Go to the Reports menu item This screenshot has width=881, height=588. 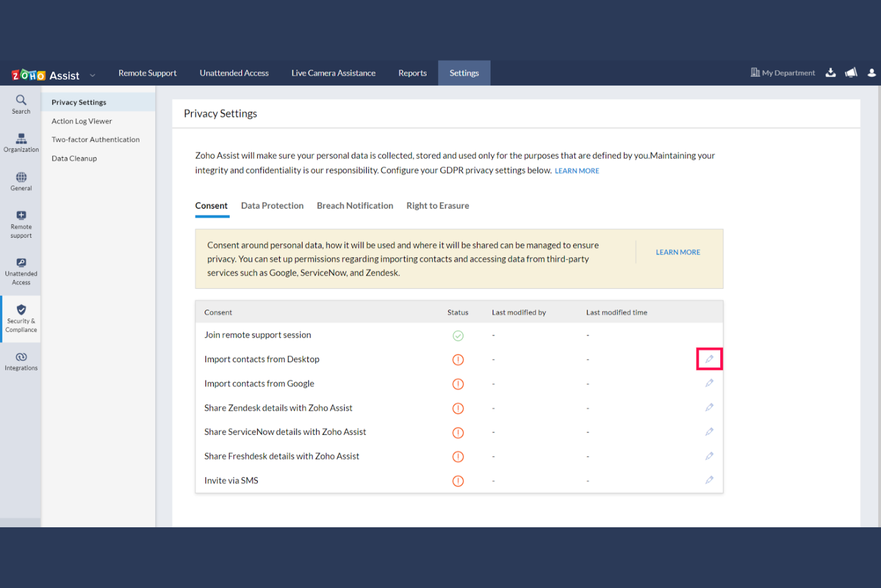pos(413,73)
